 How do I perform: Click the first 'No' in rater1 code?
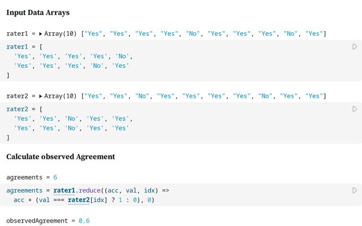[122, 56]
